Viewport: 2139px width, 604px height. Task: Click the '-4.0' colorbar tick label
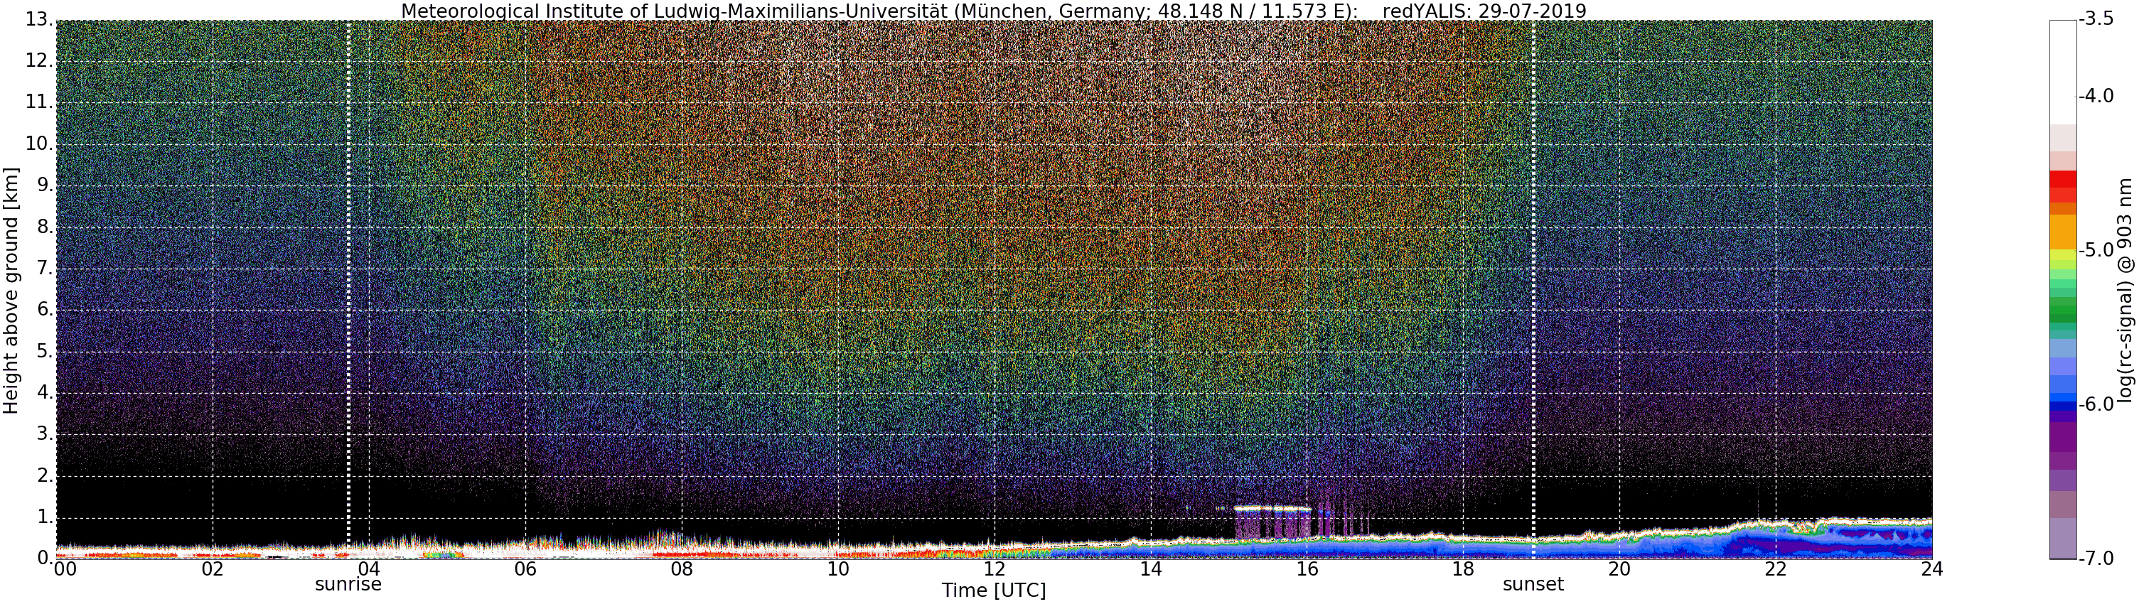pyautogui.click(x=2098, y=96)
